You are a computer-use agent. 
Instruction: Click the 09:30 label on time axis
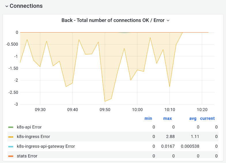40,110
